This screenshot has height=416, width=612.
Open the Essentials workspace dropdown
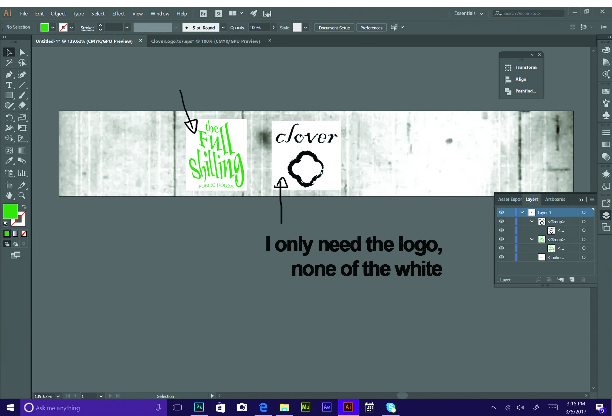tap(469, 13)
